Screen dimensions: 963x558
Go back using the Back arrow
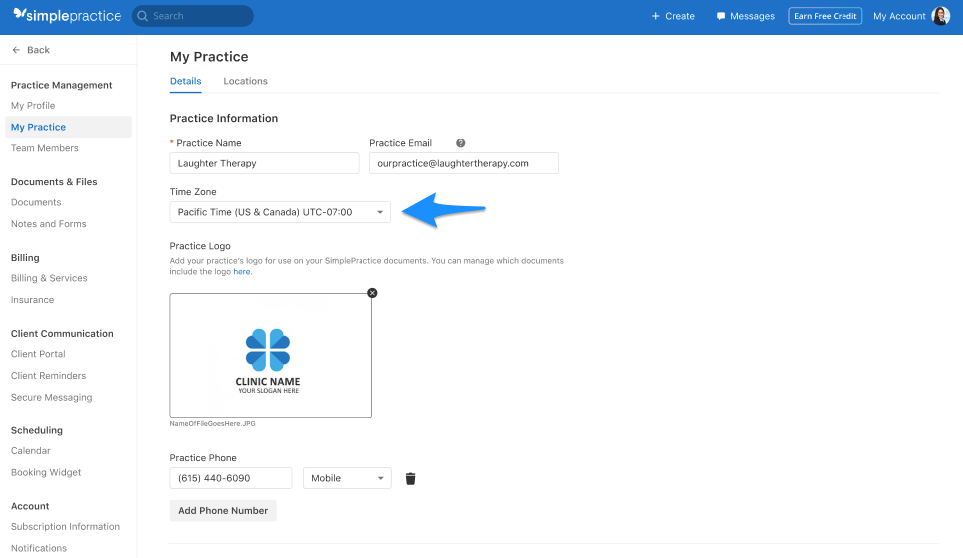point(16,50)
